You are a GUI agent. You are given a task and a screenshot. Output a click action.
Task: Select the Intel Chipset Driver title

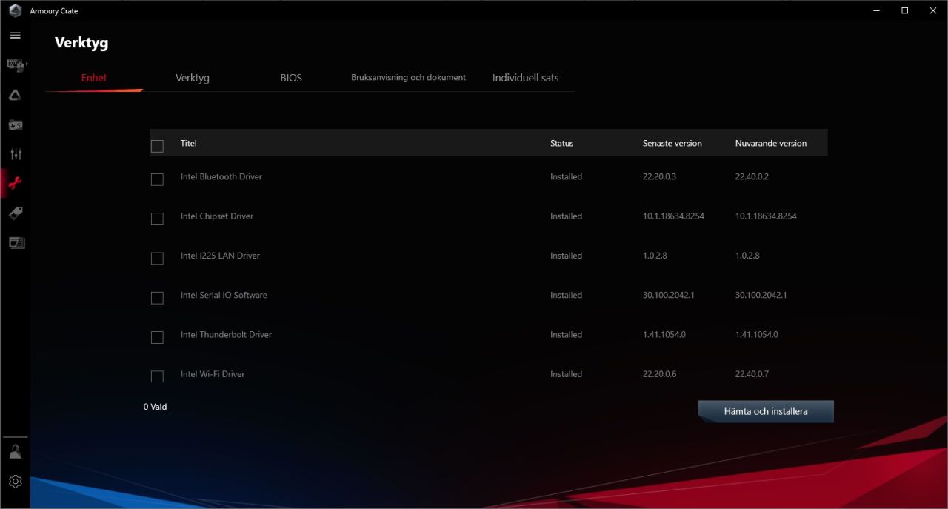click(x=216, y=216)
